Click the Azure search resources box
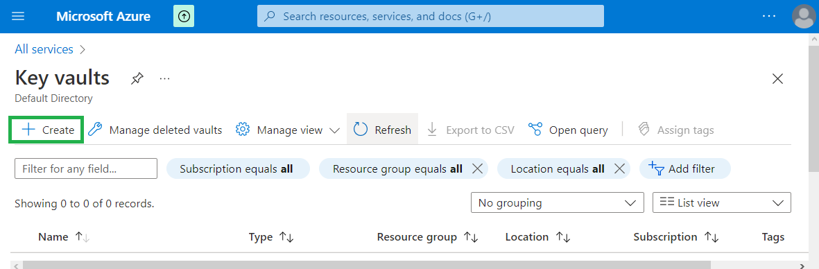This screenshot has height=269, width=819. [431, 16]
